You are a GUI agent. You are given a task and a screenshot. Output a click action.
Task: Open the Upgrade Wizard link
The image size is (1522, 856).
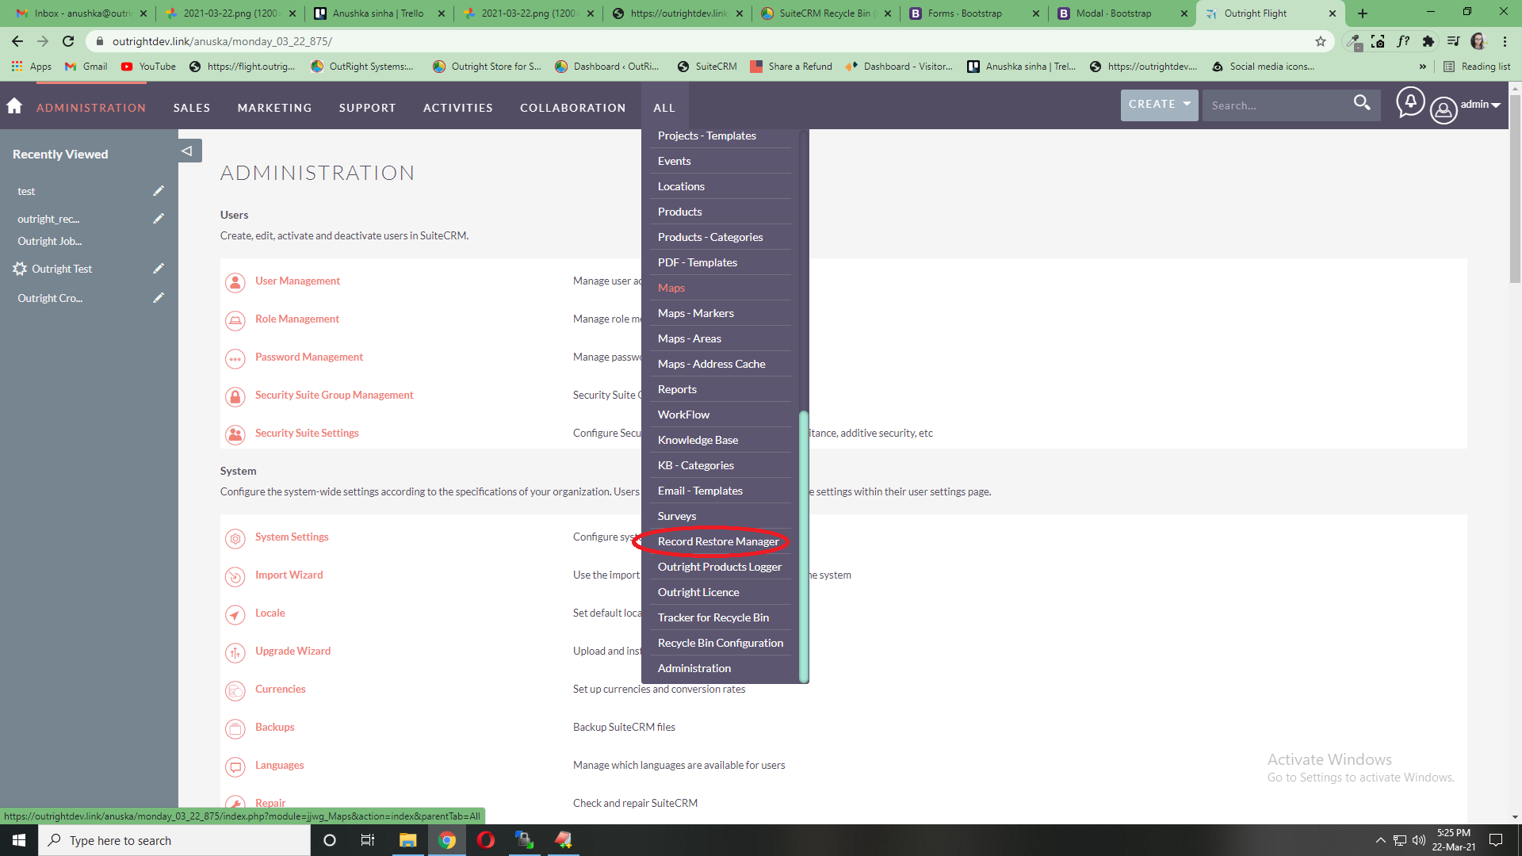coord(293,651)
